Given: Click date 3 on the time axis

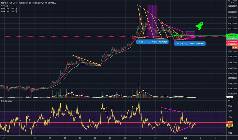Looking at the screenshot, I should pyautogui.click(x=216, y=138).
